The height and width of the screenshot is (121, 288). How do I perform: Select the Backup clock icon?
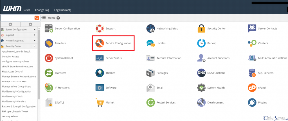click(201, 43)
